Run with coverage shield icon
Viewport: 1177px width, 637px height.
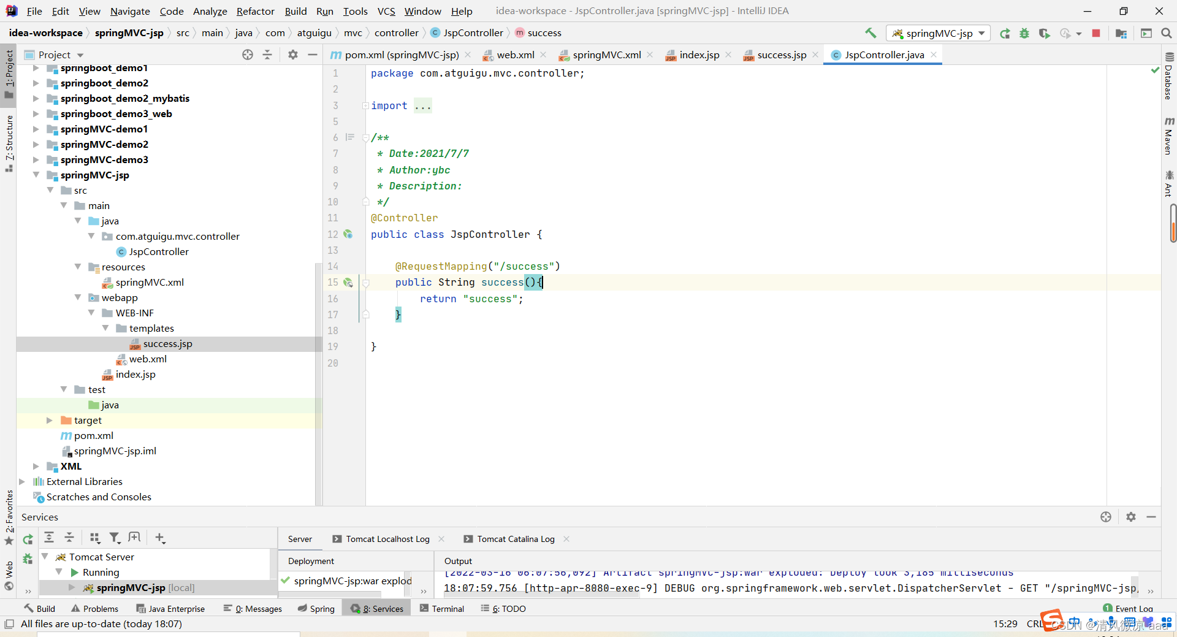click(x=1044, y=33)
